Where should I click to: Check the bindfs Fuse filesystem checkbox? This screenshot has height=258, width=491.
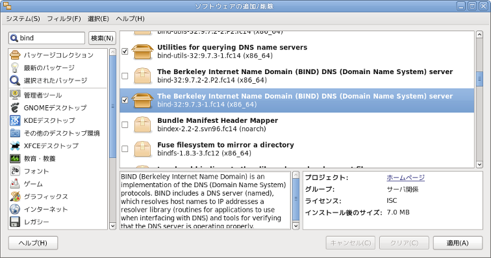pyautogui.click(x=125, y=149)
